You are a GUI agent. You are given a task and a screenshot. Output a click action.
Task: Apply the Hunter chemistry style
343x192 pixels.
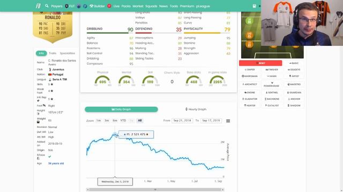(x=250, y=106)
